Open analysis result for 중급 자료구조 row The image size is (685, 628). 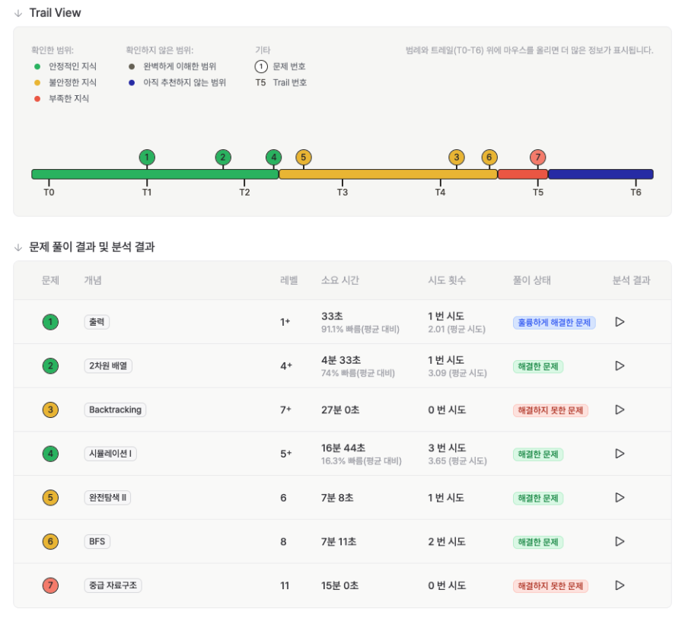click(x=619, y=585)
